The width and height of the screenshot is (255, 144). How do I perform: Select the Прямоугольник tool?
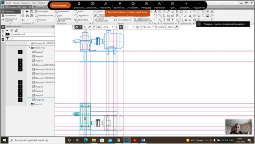pos(44,16)
